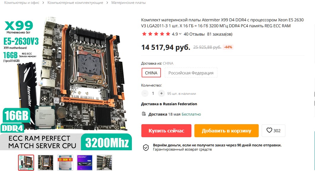Image resolution: width=315 pixels, height=187 pixels.
Task: Select CHINA as shipping origin
Action: (151, 73)
